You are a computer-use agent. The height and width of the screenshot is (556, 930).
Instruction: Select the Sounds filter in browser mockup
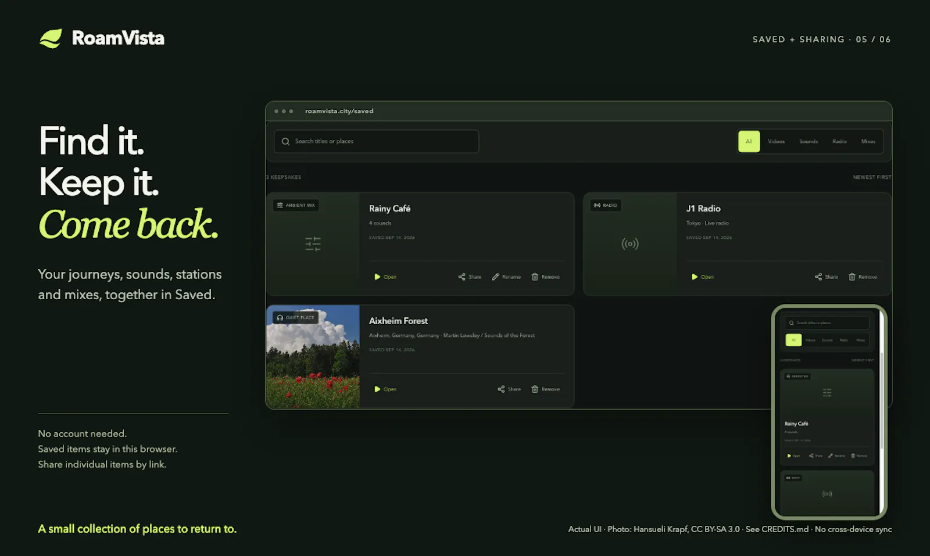coord(809,141)
